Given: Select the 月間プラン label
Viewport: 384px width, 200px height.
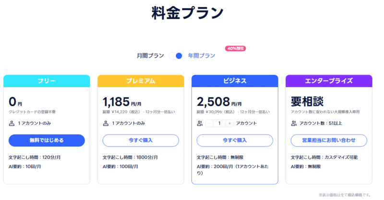Looking at the screenshot, I should tap(151, 56).
